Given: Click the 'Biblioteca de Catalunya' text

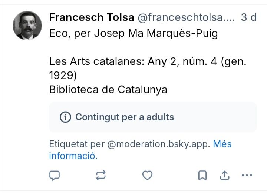Looking at the screenshot, I should (108, 90).
